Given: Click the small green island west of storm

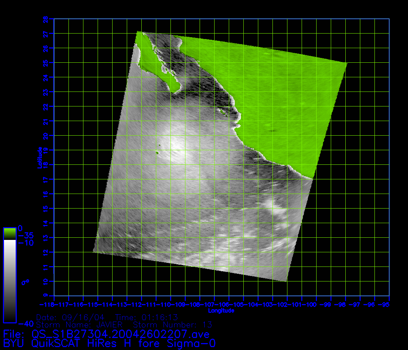Looking at the screenshot, I should (157, 152).
